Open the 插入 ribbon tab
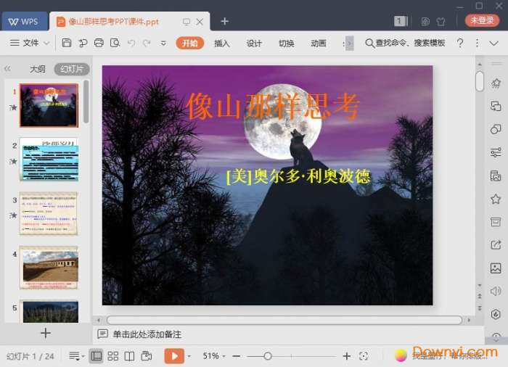508x367 pixels. pyautogui.click(x=222, y=44)
